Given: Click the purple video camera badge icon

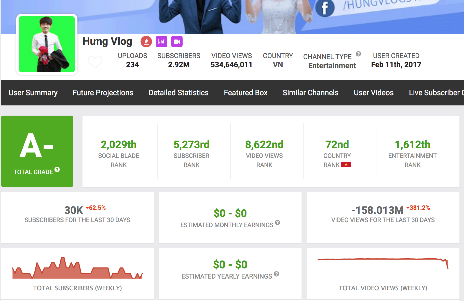Looking at the screenshot, I should pyautogui.click(x=177, y=42).
